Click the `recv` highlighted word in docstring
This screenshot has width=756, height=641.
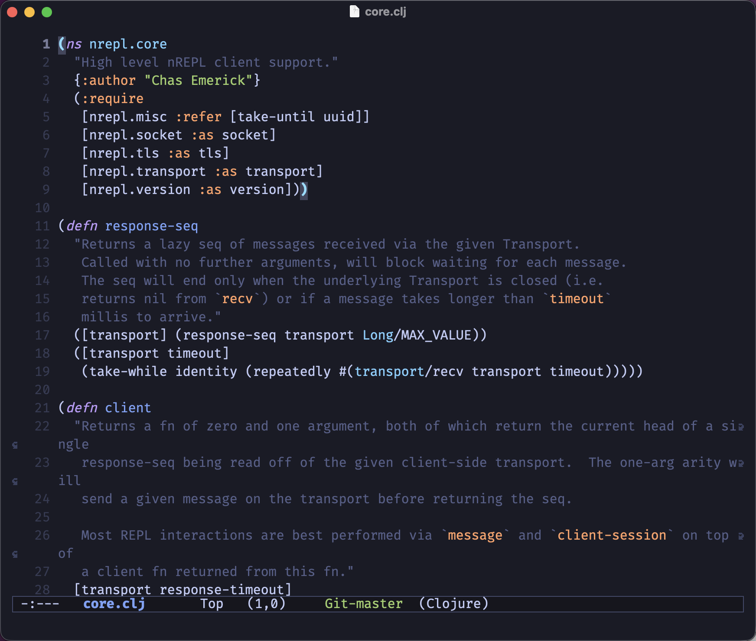[237, 299]
